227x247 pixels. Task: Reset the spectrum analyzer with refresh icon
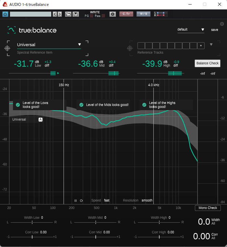(x=81, y=201)
